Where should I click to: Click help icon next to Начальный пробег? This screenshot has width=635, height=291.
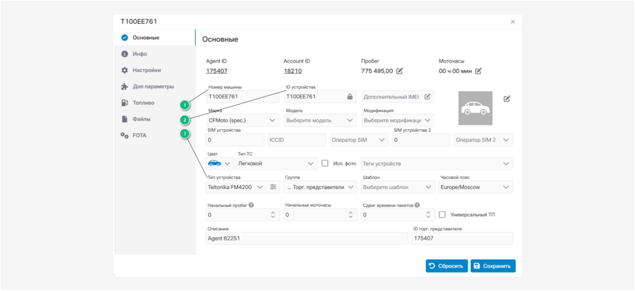tap(251, 205)
